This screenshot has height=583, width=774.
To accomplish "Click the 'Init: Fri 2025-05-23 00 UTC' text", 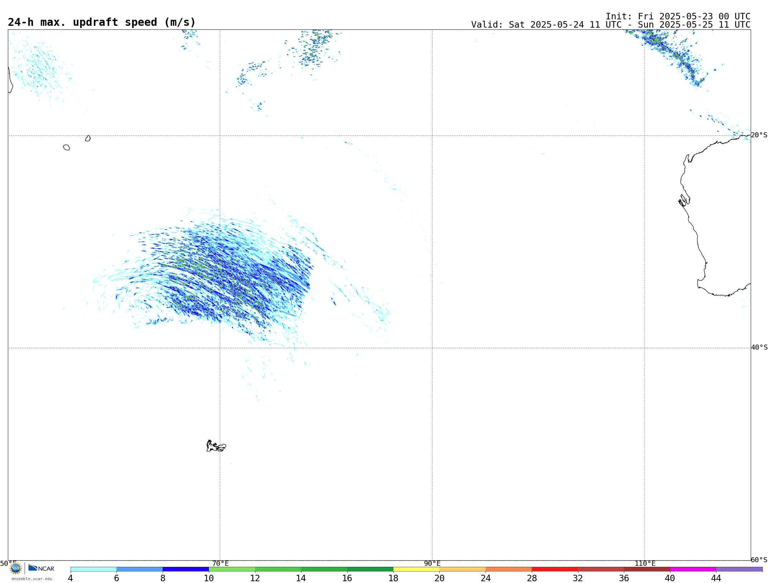I will point(678,16).
